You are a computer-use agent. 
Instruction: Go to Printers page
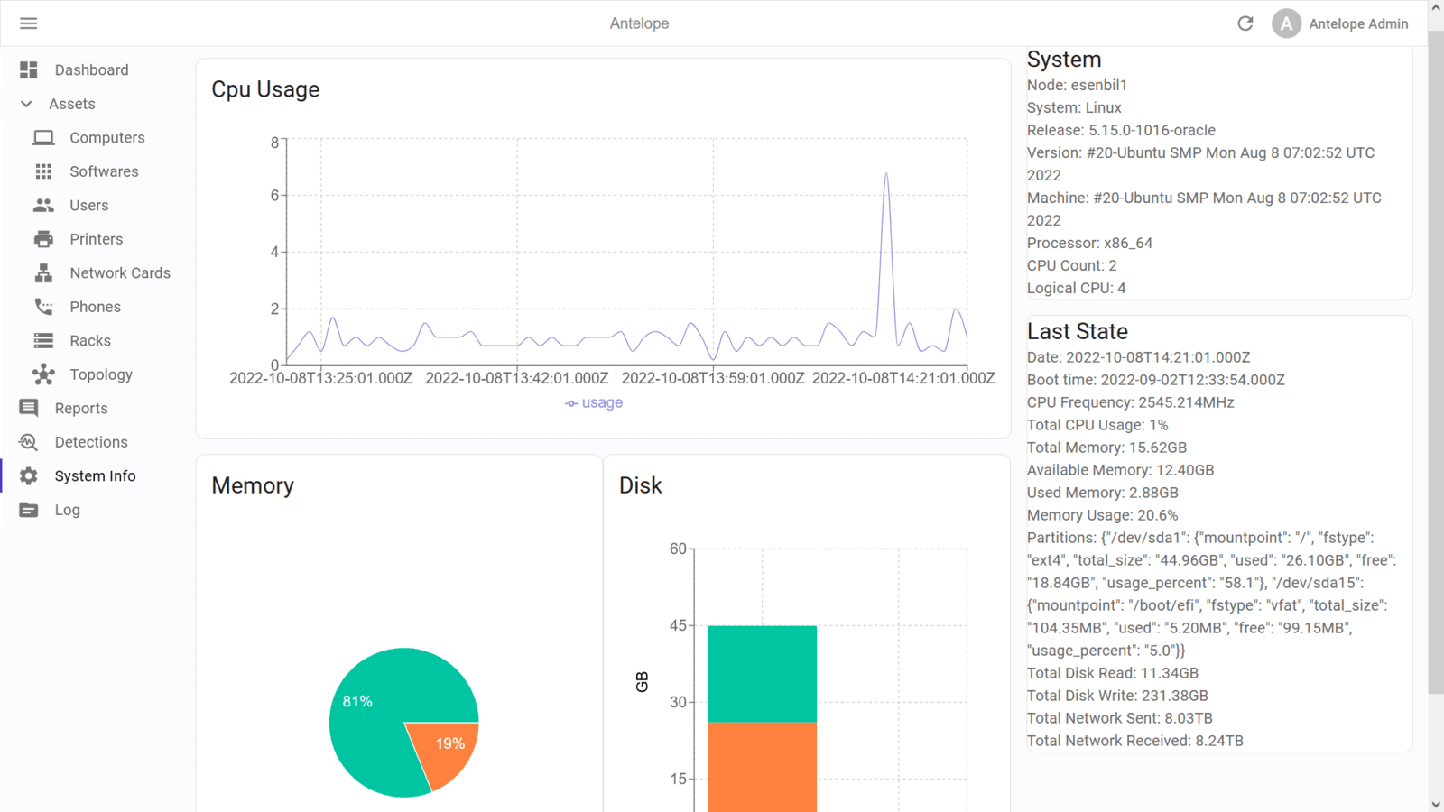[x=97, y=239]
